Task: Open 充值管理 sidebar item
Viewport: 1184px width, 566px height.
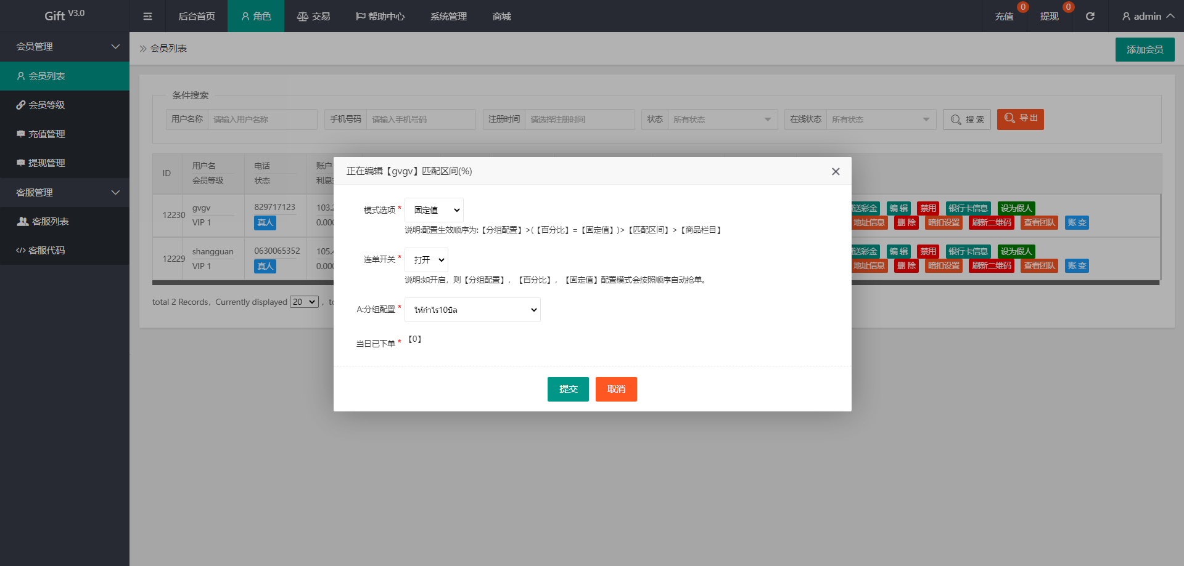Action: click(x=46, y=134)
